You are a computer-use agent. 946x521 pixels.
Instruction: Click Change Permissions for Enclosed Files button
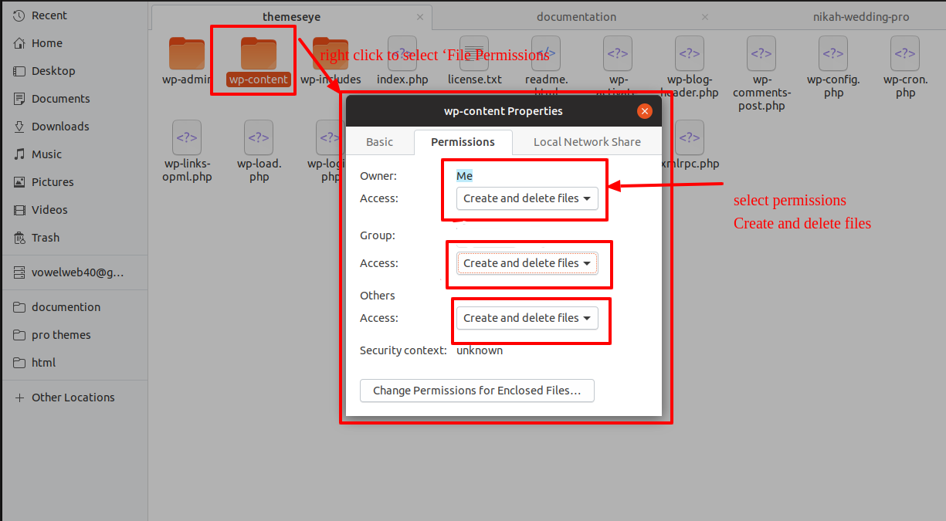click(x=476, y=391)
